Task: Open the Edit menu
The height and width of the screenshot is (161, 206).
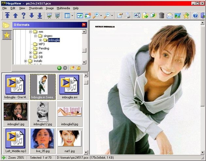Action: 13,8
